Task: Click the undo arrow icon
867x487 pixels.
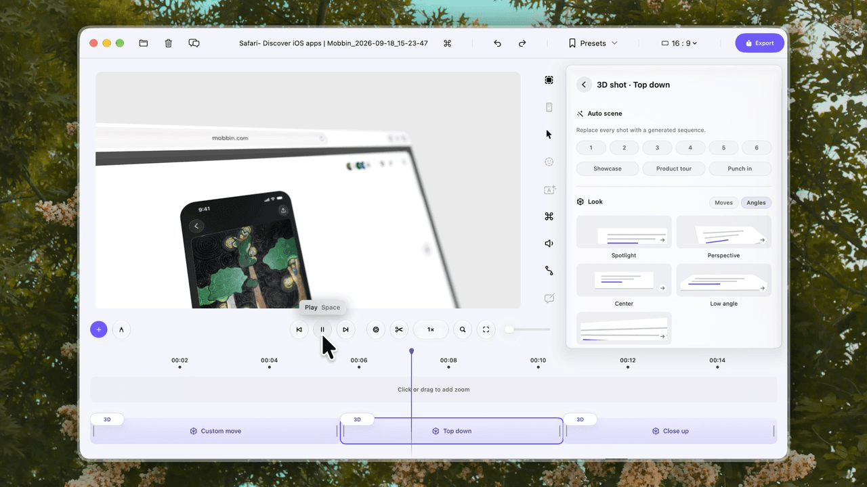Action: point(498,43)
